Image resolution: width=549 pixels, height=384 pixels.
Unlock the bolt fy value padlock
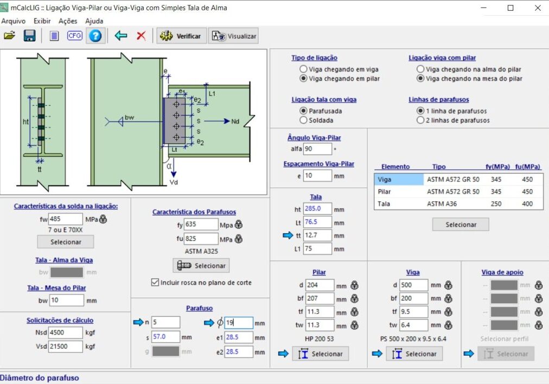(239, 225)
